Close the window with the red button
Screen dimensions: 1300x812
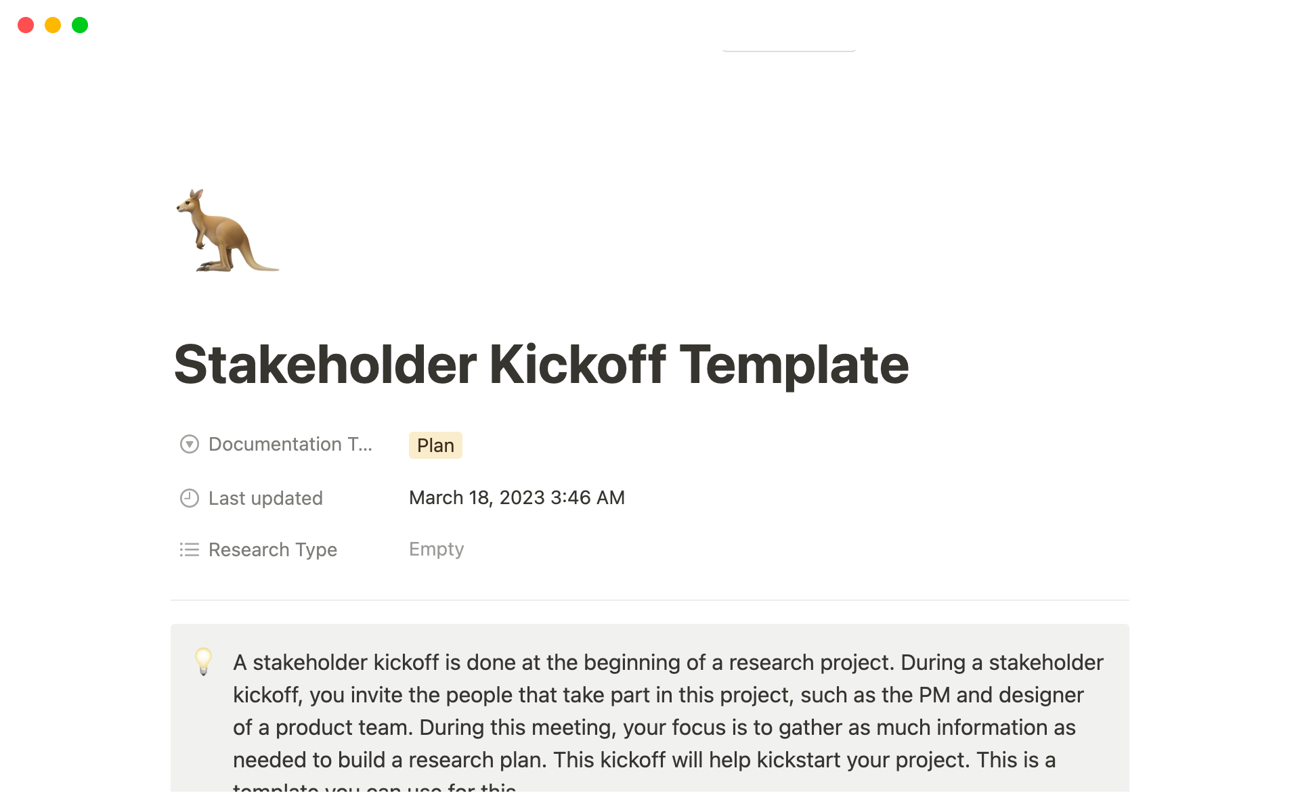pos(26,25)
